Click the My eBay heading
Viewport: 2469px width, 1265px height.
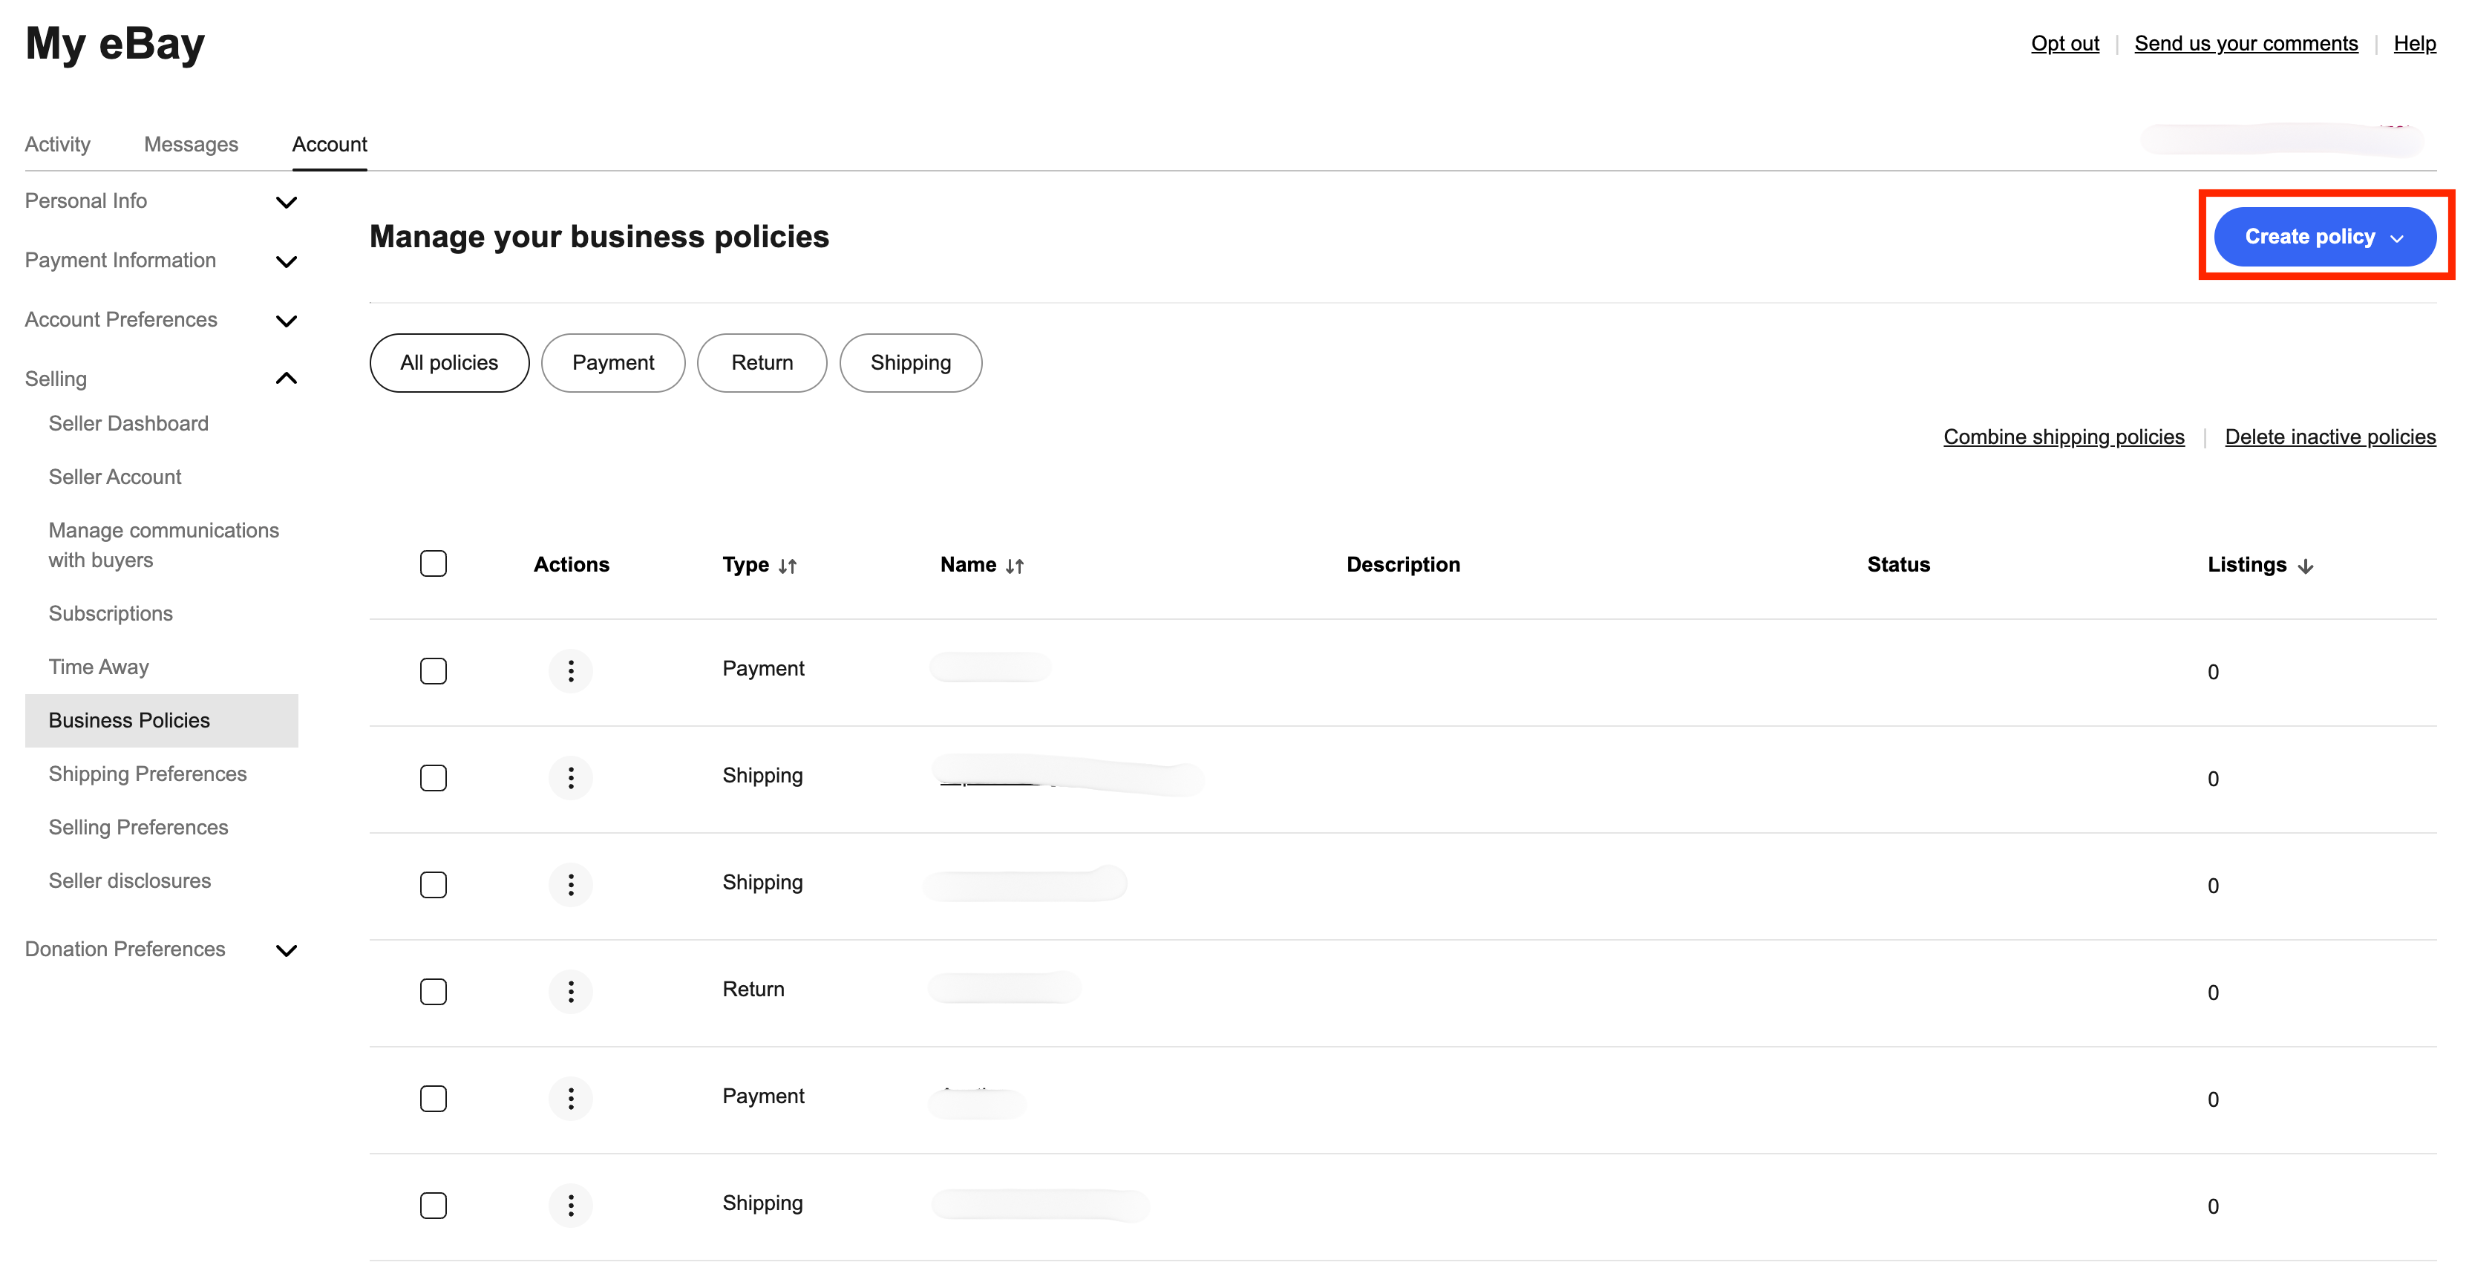point(115,43)
